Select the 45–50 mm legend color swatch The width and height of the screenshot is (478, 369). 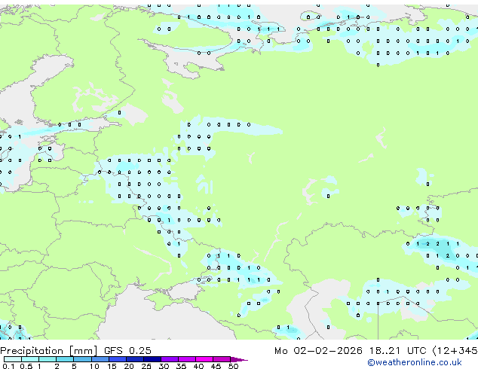[222, 359]
